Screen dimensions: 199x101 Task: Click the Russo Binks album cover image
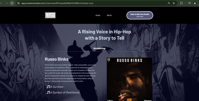[129, 79]
